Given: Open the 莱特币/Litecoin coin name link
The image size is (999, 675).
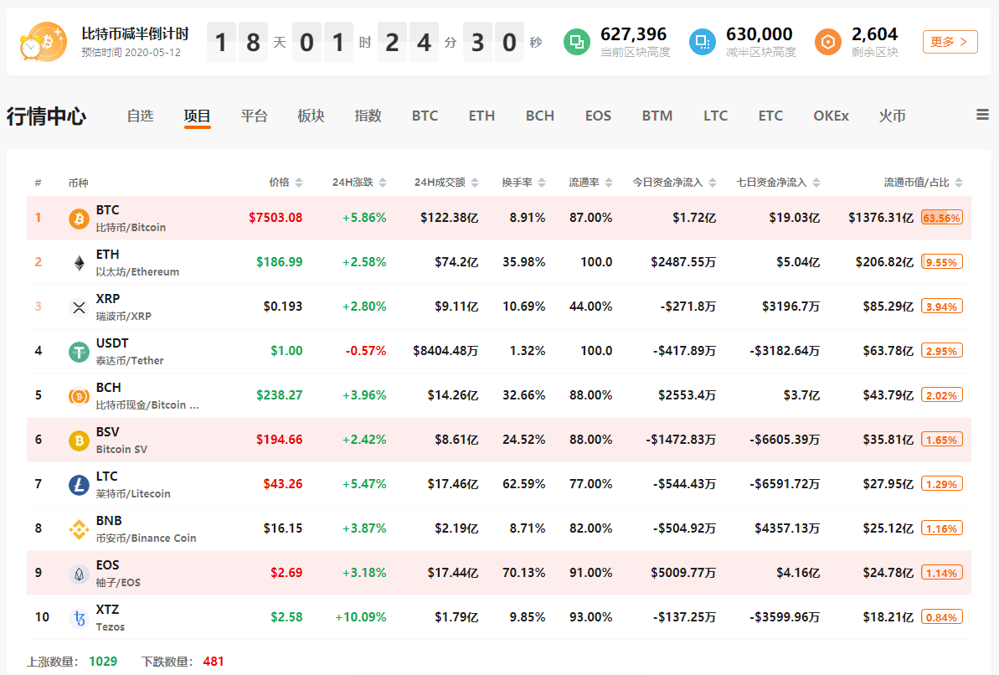Looking at the screenshot, I should [x=133, y=494].
